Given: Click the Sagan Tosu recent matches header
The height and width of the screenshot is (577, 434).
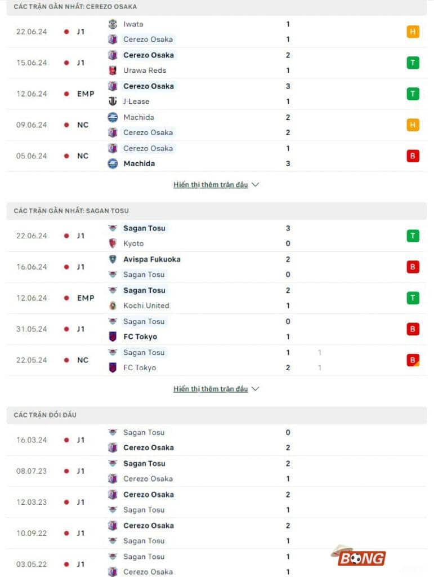Looking at the screenshot, I should (71, 211).
